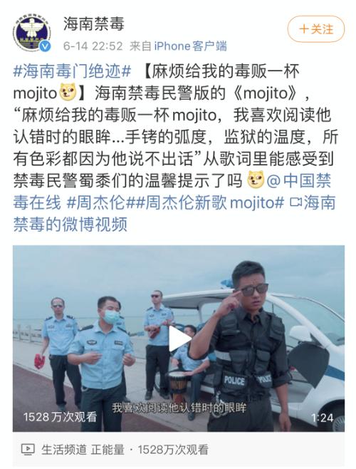This screenshot has width=356, height=469.
Task: Click the channel play icon beside 生活频道
Action: tap(28, 449)
